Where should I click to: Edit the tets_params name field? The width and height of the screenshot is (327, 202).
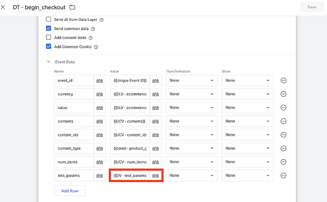(74, 175)
